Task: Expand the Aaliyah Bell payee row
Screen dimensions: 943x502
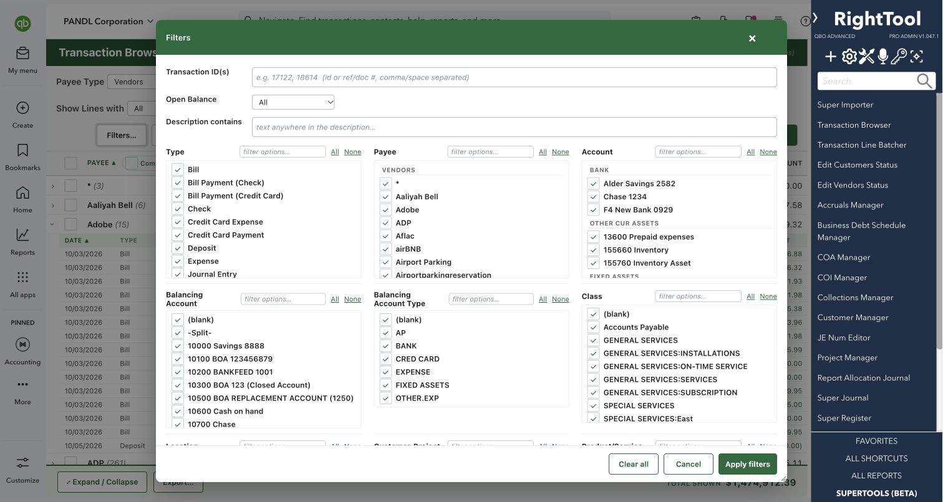Action: click(x=53, y=205)
